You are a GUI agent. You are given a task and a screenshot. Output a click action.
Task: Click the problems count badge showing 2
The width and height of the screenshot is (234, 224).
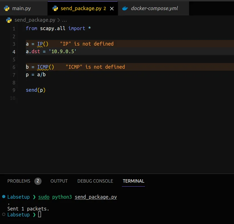coord(38,181)
